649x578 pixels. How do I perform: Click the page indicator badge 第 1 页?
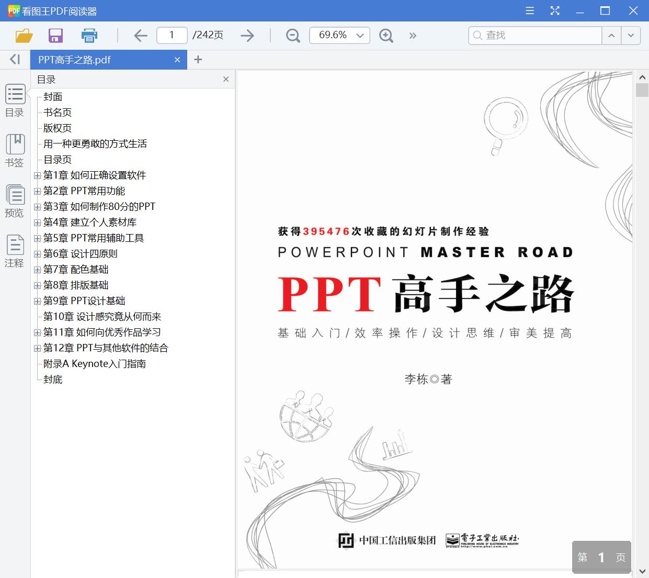pos(601,557)
